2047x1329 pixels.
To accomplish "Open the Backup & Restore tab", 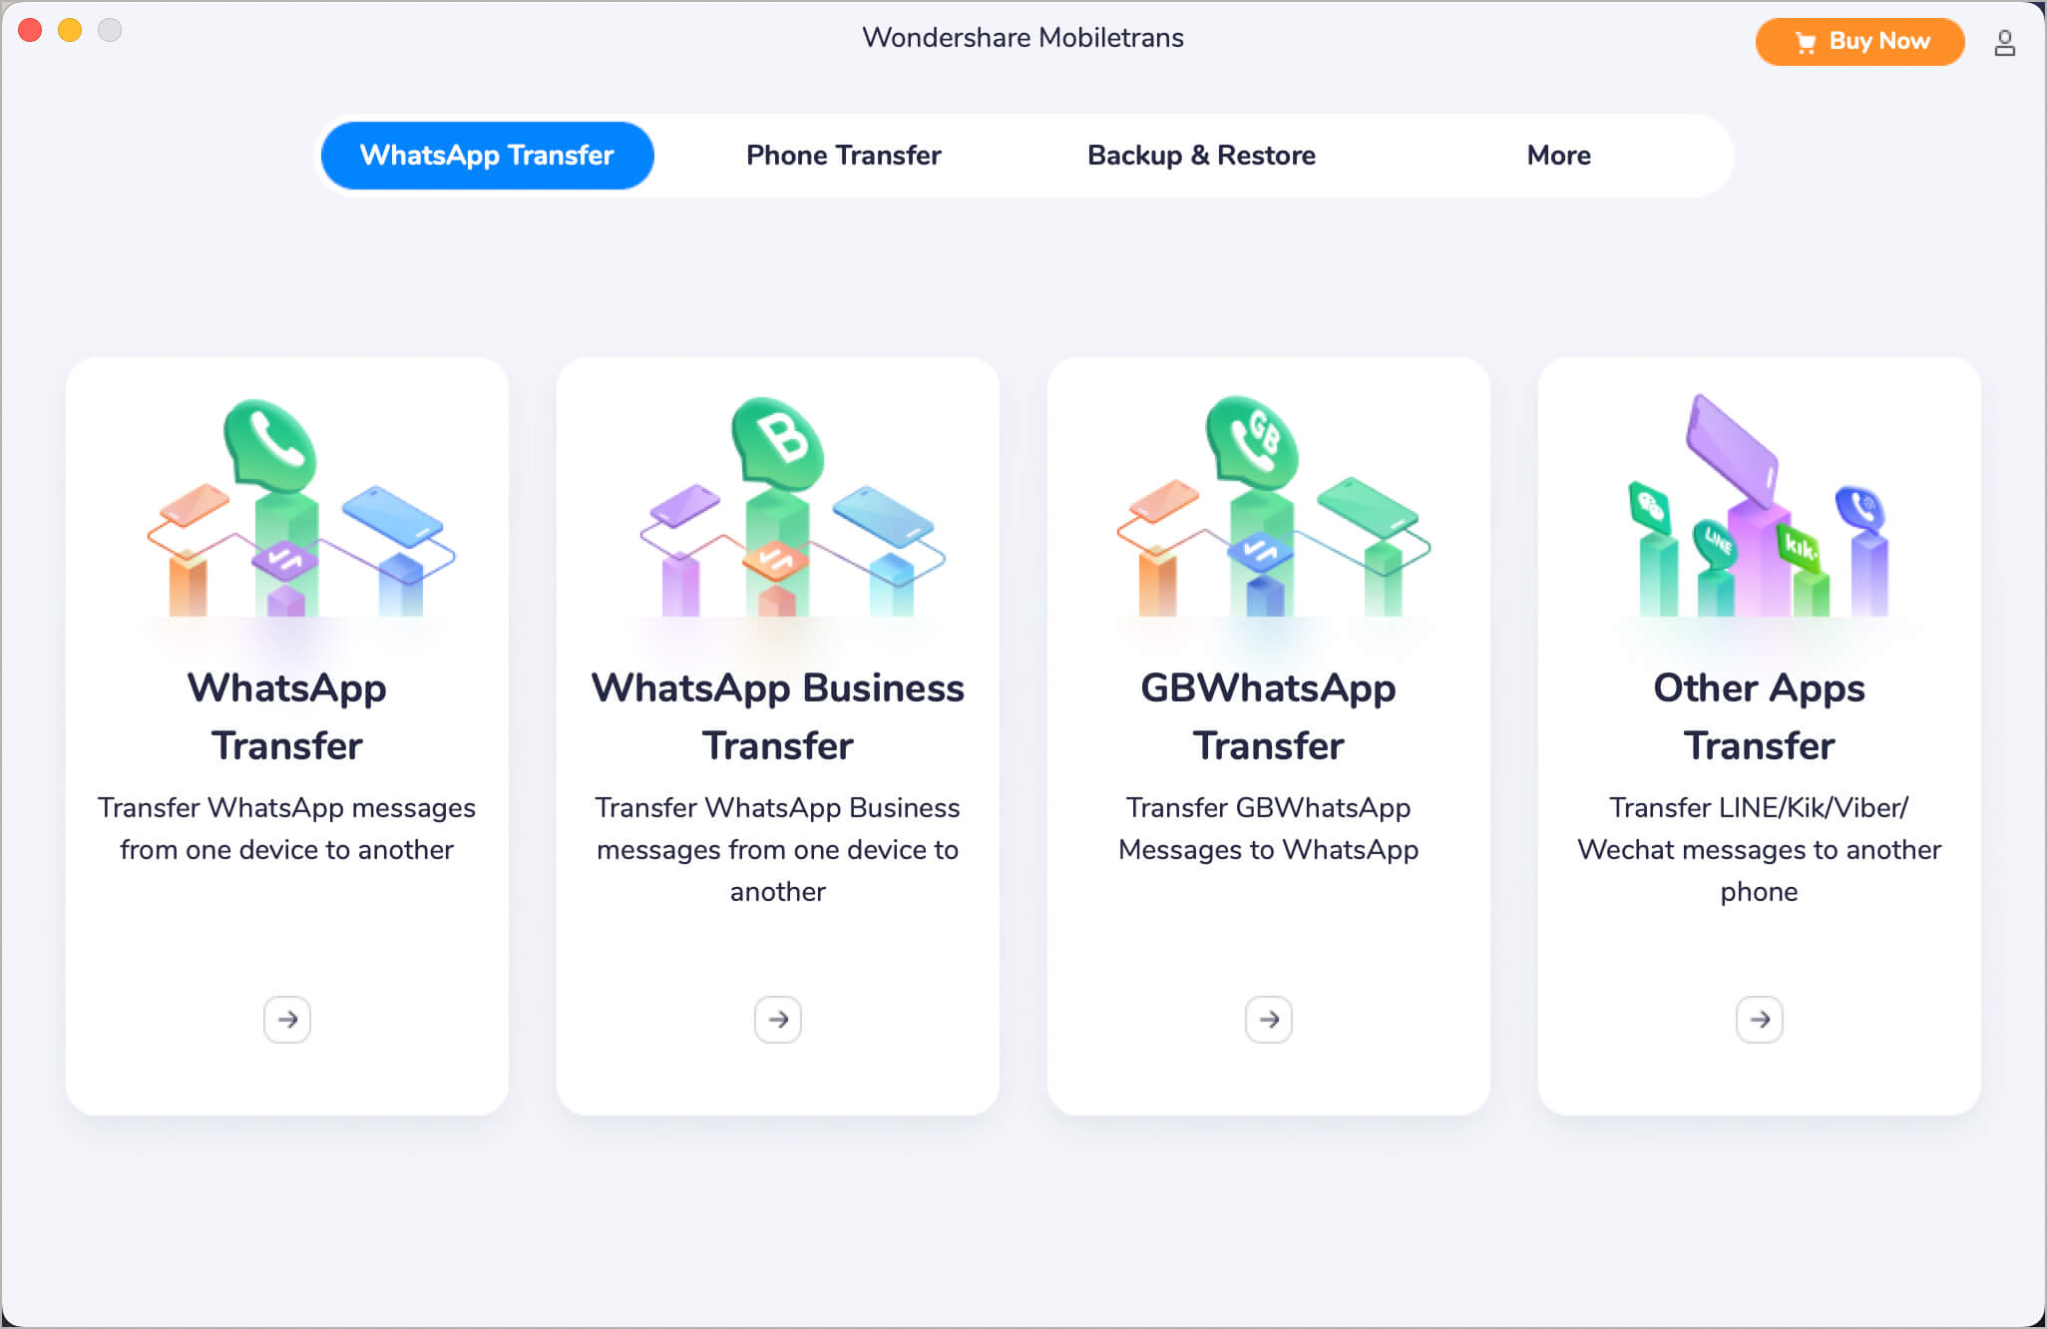I will (x=1201, y=156).
